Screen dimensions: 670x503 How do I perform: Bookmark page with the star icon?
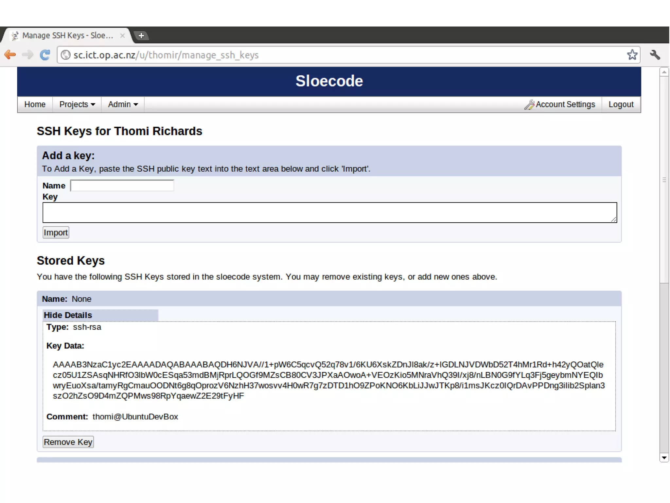(632, 55)
